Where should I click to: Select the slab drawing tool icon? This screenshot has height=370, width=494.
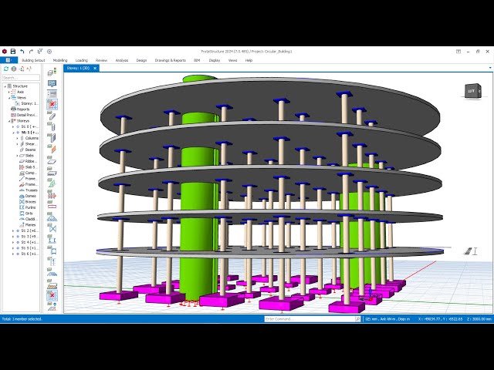[x=52, y=161]
